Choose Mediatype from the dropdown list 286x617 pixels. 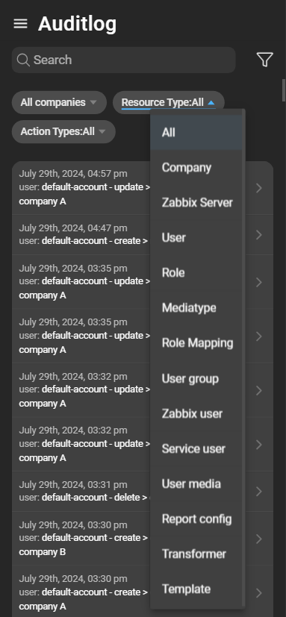tap(197, 307)
